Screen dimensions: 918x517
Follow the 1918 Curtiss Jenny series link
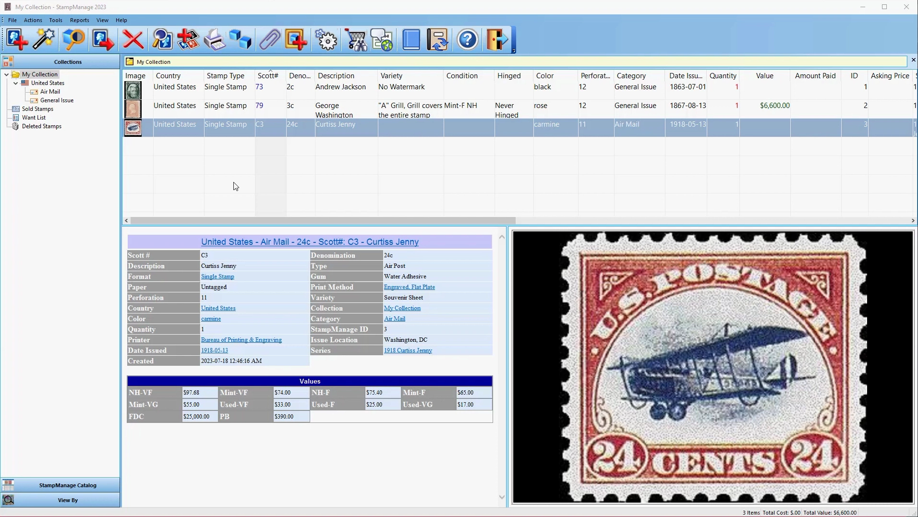pyautogui.click(x=409, y=350)
